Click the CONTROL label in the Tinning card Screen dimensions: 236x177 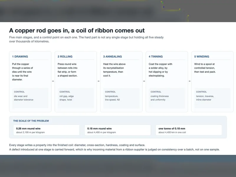(x=156, y=92)
